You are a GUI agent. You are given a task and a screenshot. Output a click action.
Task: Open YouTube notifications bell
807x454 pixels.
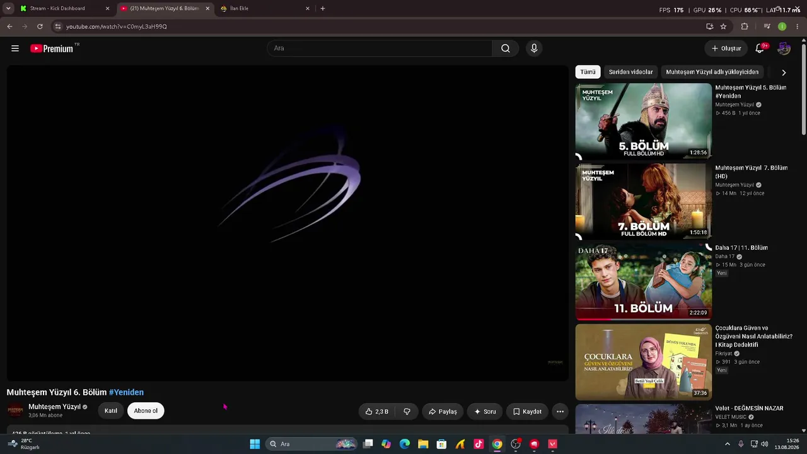pyautogui.click(x=760, y=49)
